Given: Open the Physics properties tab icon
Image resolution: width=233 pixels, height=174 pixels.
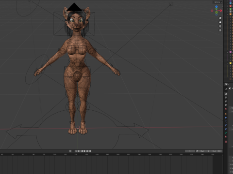Looking at the screenshot, I should 226,125.
